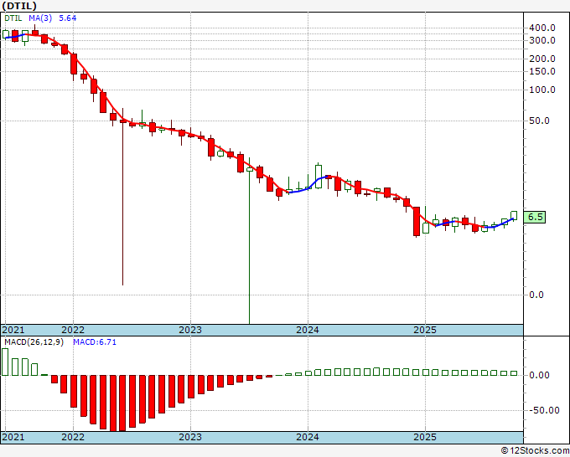
Task: Click the (DTIL) chart title
Action: pos(19,6)
